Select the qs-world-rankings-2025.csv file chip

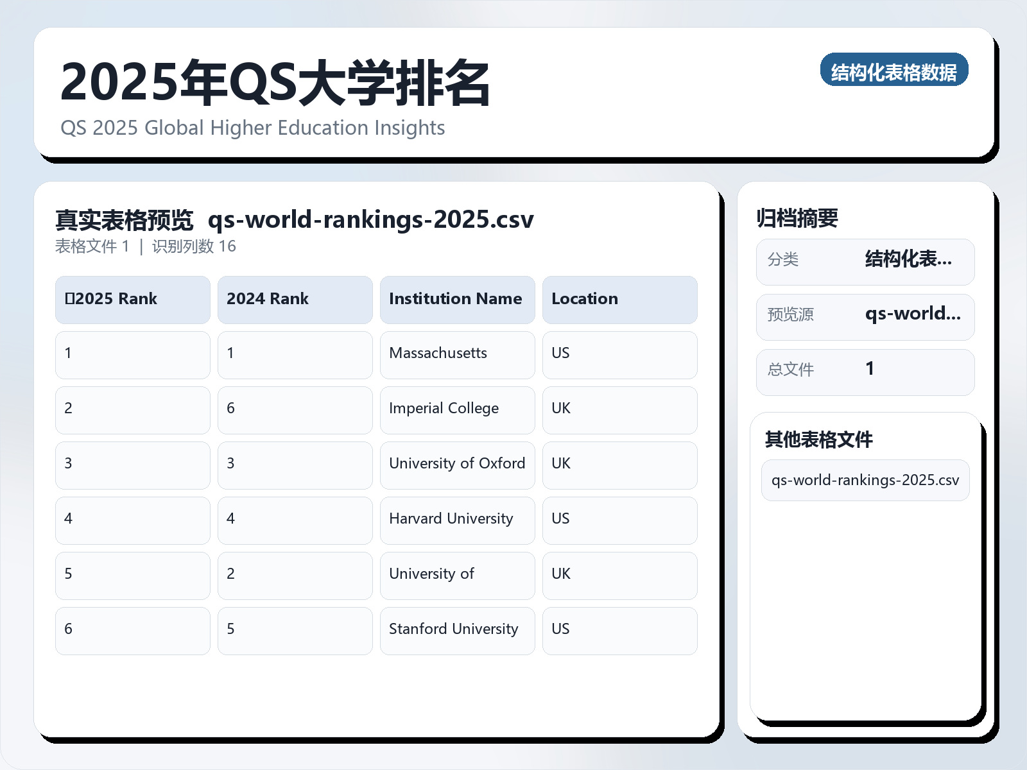pos(865,479)
